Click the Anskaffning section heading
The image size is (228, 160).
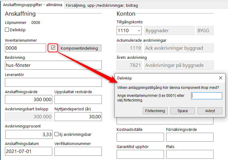(x=20, y=13)
